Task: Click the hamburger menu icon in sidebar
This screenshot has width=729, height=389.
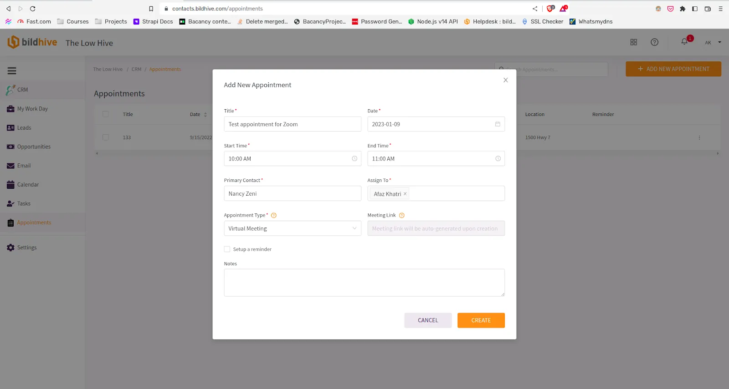Action: tap(12, 71)
